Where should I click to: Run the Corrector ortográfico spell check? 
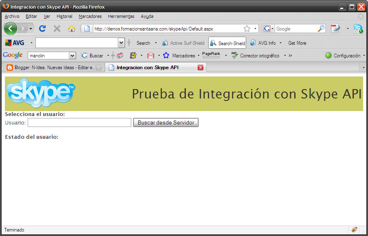[x=255, y=56]
